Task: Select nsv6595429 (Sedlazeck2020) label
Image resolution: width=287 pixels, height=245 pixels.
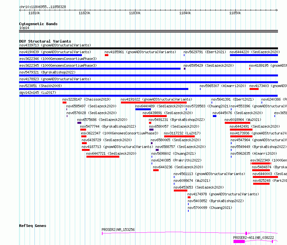Action: click(209, 65)
